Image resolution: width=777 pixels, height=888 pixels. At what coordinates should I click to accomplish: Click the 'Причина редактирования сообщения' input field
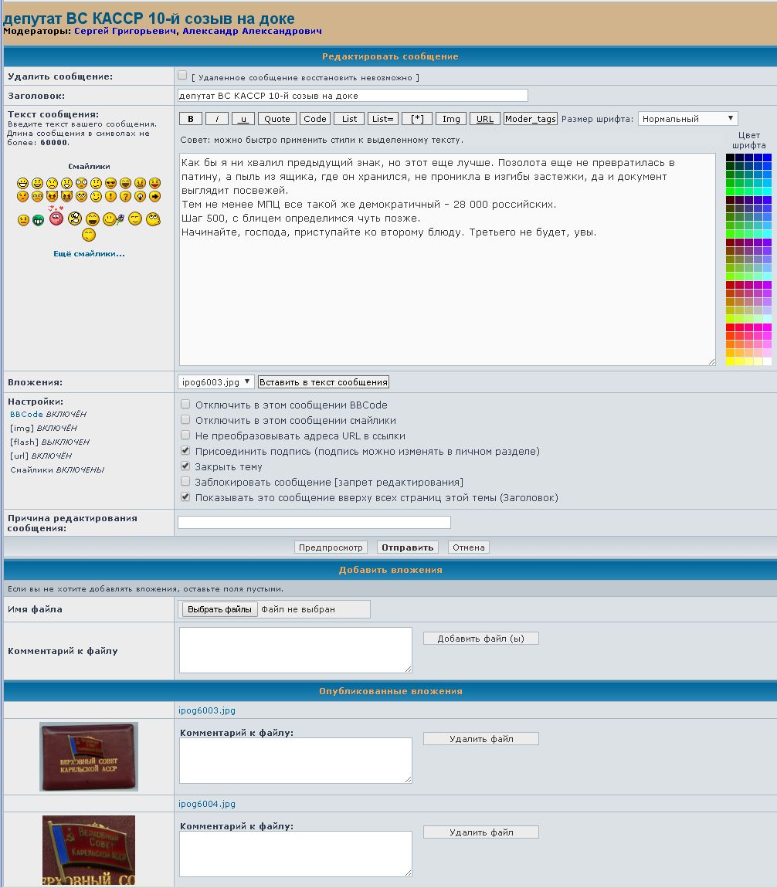pos(314,523)
